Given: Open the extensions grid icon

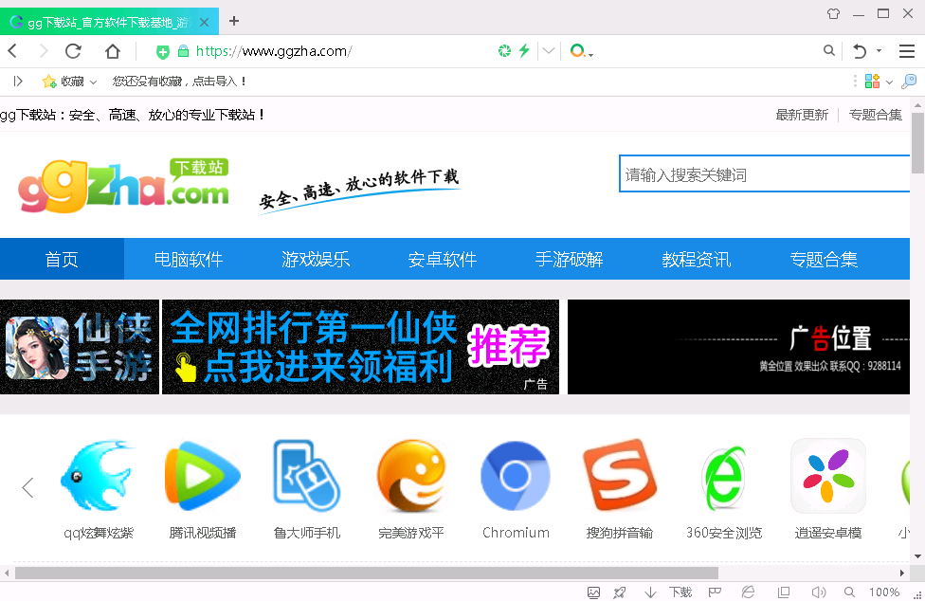Looking at the screenshot, I should coord(872,81).
